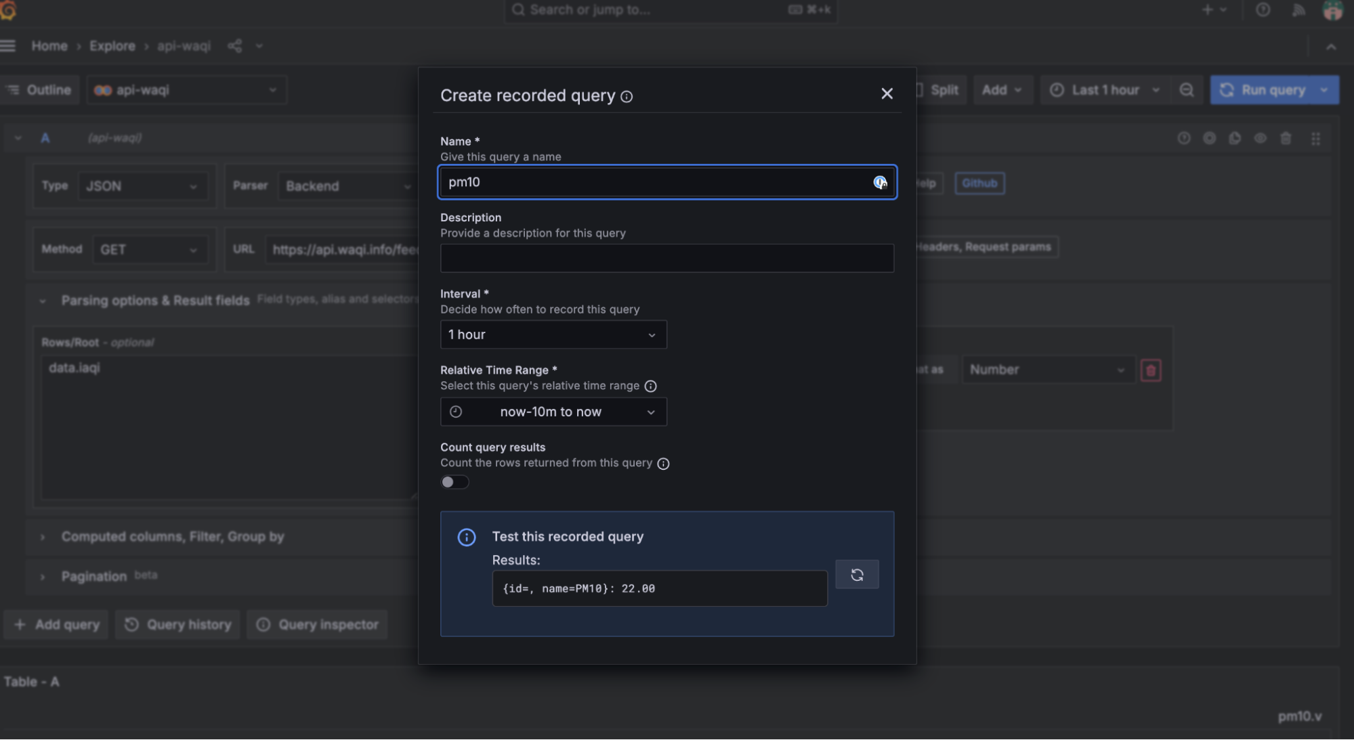The height and width of the screenshot is (740, 1354).
Task: Open the news feed icon in top bar
Action: 1298,9
